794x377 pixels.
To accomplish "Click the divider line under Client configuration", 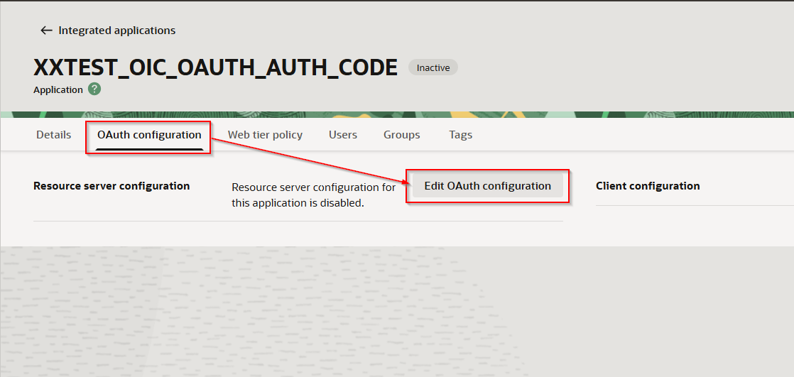I will 695,206.
